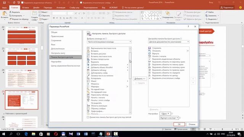Open Windows Start menu

[3, 134]
